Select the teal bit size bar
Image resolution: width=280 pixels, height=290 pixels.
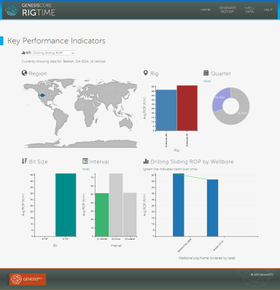click(x=66, y=205)
